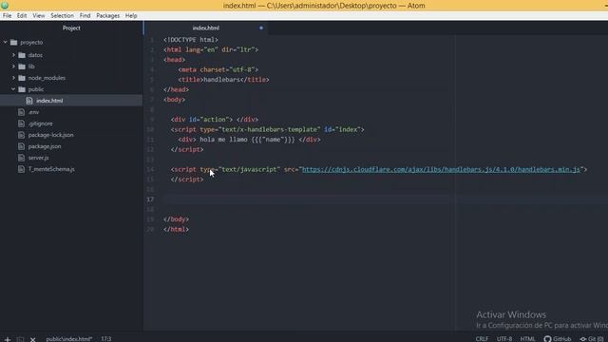Image resolution: width=608 pixels, height=342 pixels.
Task: Select the datos folder name
Action: (35, 55)
